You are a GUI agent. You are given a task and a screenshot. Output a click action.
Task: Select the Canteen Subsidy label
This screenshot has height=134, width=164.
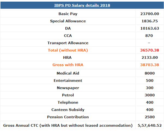click(x=68, y=110)
